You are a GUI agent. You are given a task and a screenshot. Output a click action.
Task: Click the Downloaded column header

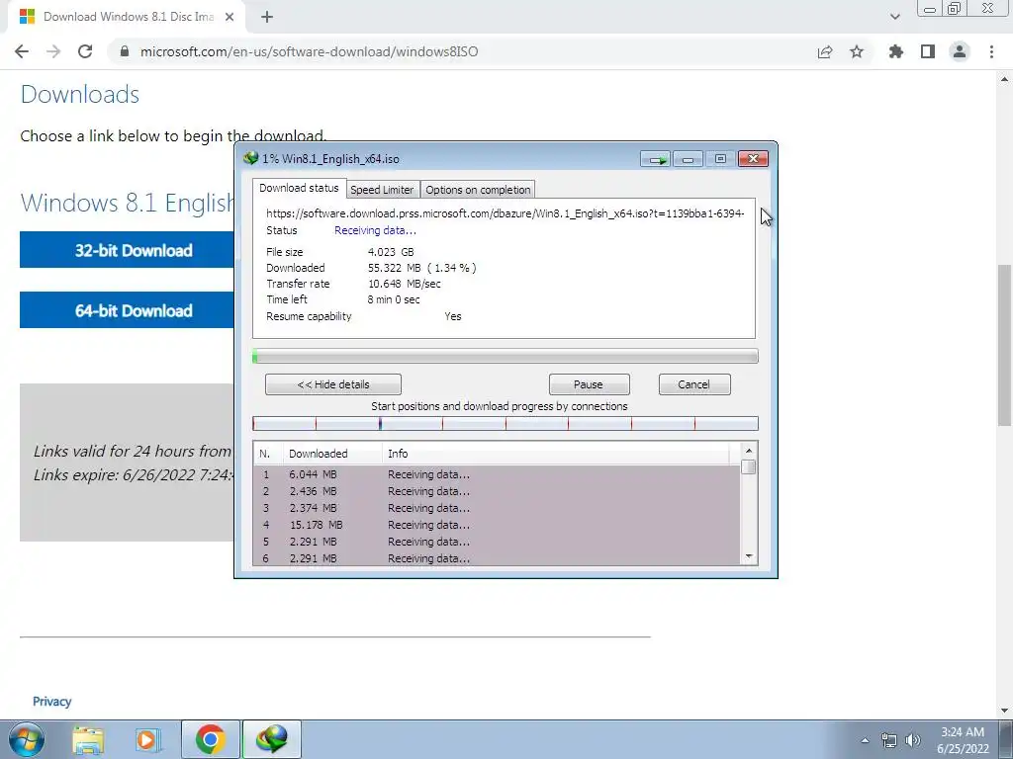coord(332,454)
